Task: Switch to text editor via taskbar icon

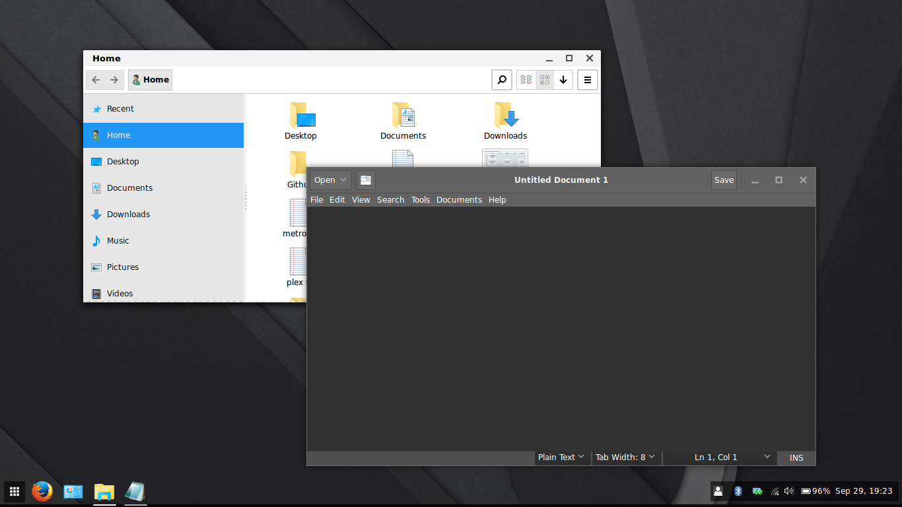Action: (135, 492)
